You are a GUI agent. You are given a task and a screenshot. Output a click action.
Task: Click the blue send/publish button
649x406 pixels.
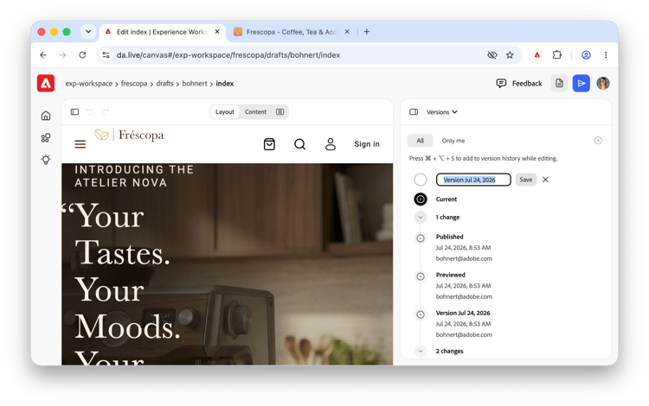(582, 84)
